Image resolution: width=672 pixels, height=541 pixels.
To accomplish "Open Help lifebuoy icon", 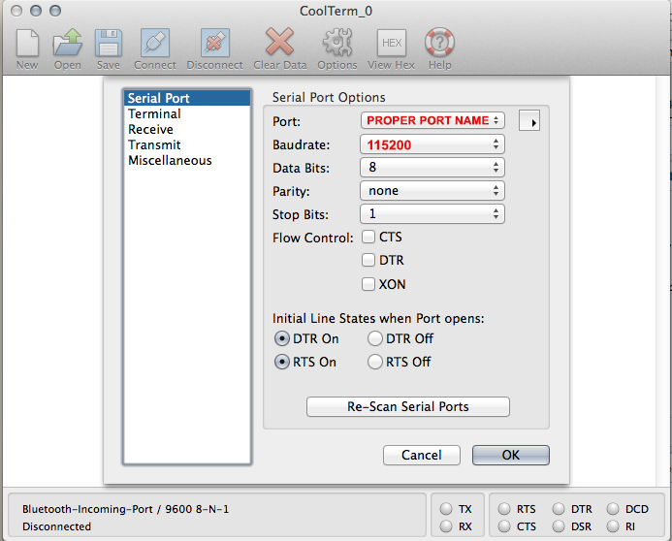I will pyautogui.click(x=439, y=43).
